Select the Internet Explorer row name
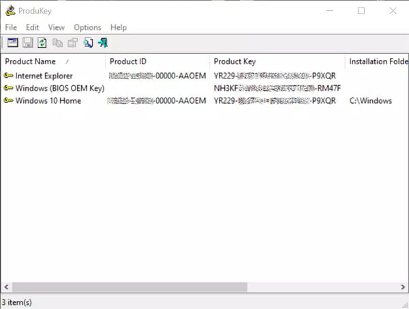 point(44,76)
